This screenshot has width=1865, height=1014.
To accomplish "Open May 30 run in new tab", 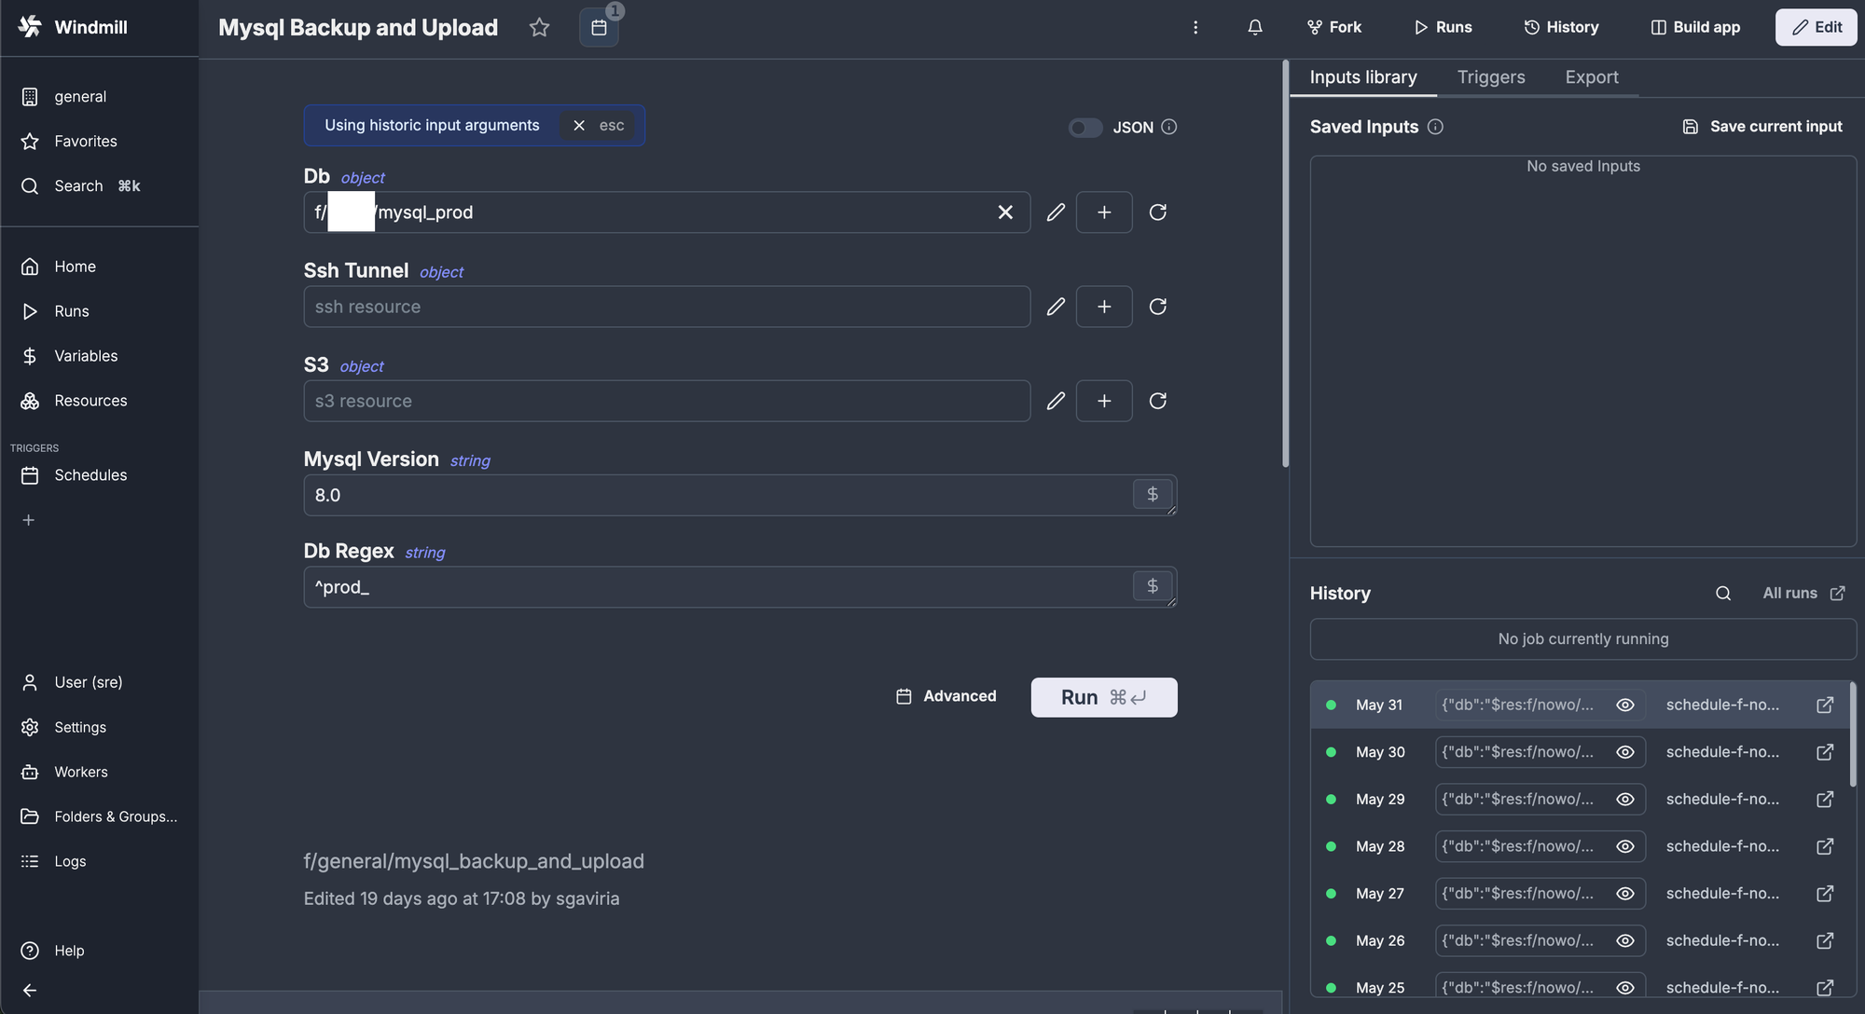I will click(1825, 752).
